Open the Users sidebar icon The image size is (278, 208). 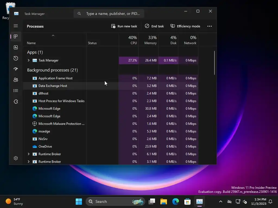16,80
